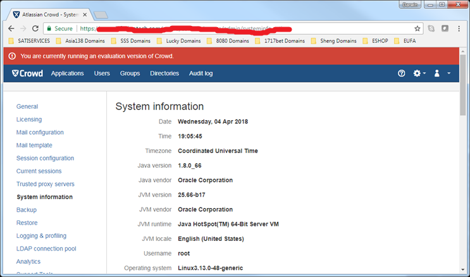Click the browser Back arrow

point(11,28)
